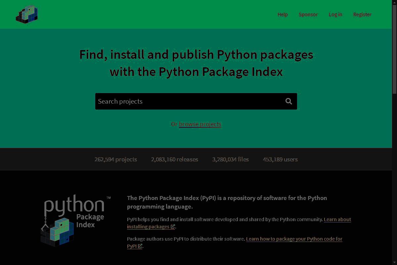Follow the browse projects link

tap(200, 124)
